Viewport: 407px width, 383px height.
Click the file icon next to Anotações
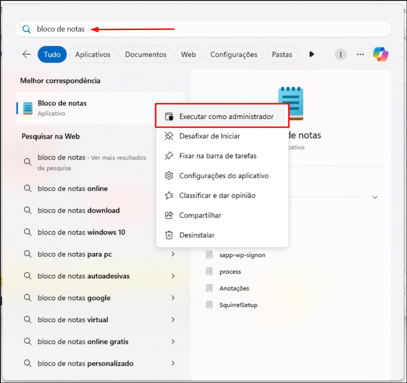[x=209, y=288]
